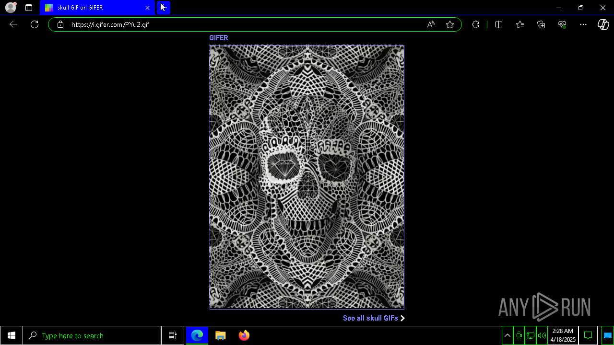The width and height of the screenshot is (614, 345).
Task: Launch Firefox from the taskbar
Action: pyautogui.click(x=244, y=335)
